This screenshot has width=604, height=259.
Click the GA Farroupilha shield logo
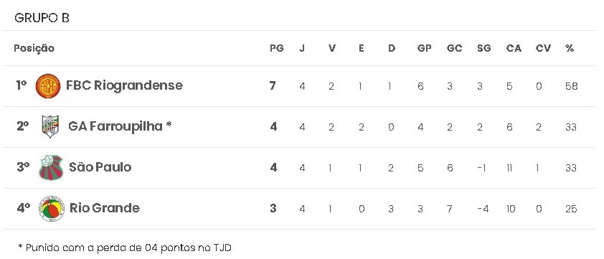(x=50, y=126)
